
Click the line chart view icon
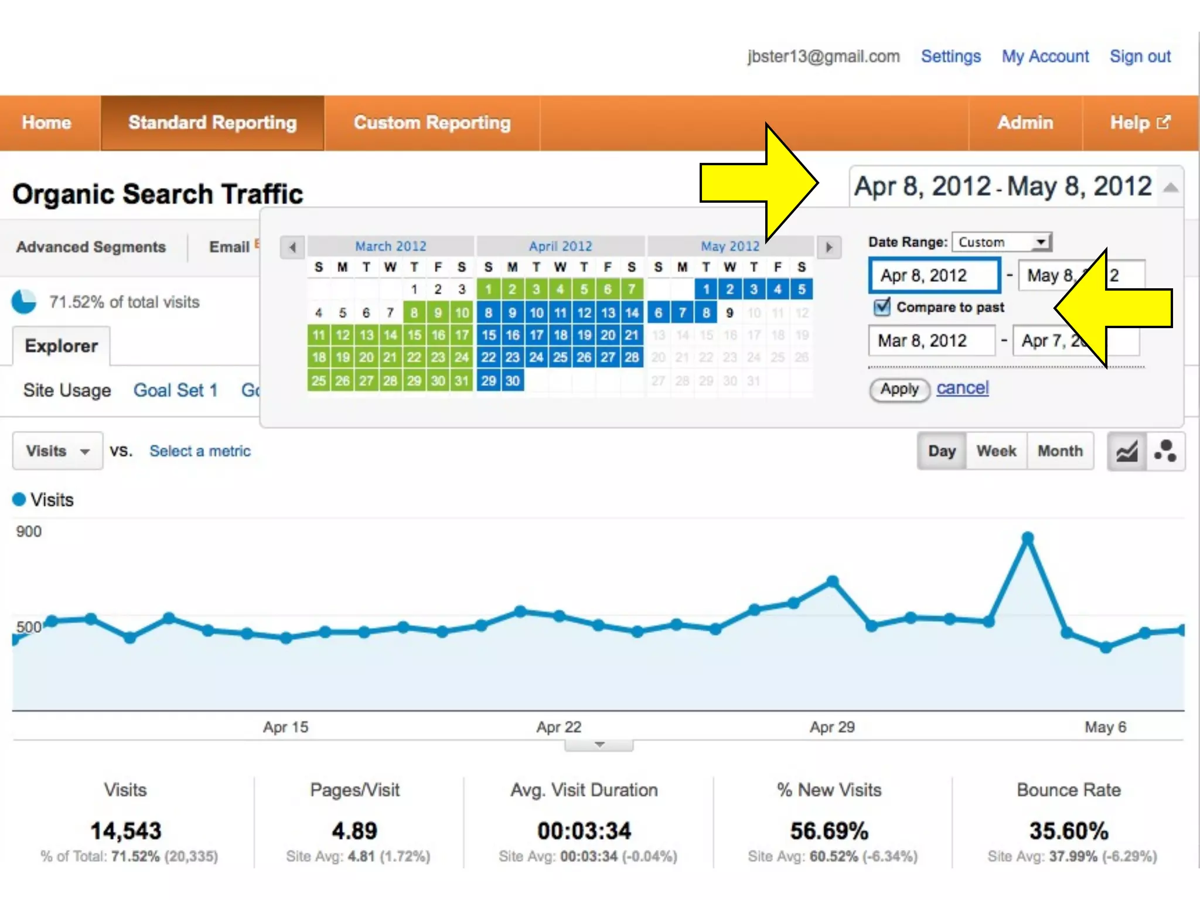[x=1126, y=451]
